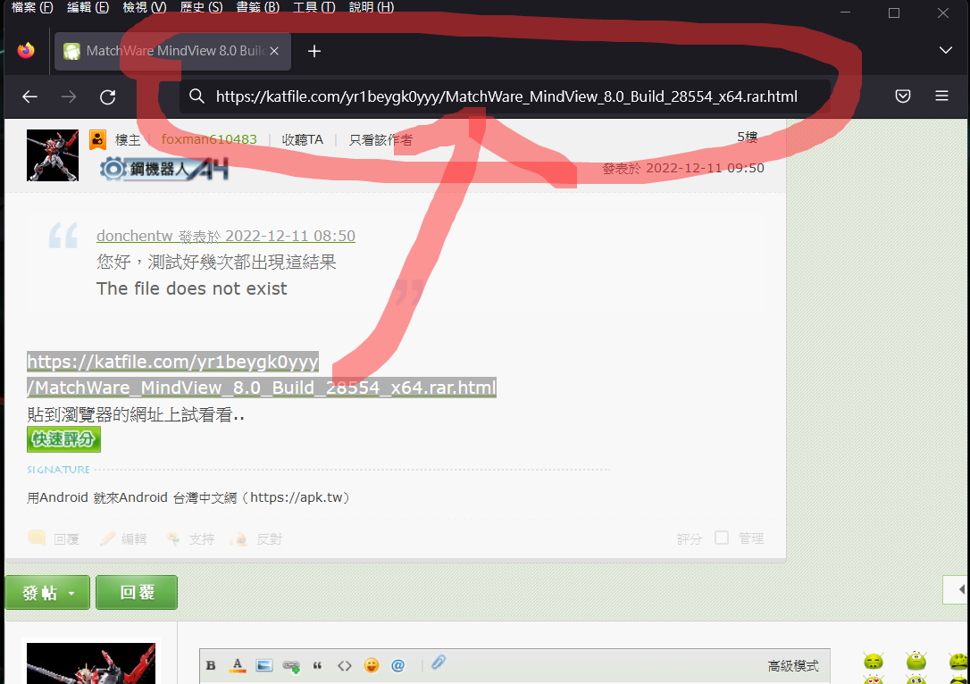Rate the post with 評分
970x684 pixels.
pos(690,538)
